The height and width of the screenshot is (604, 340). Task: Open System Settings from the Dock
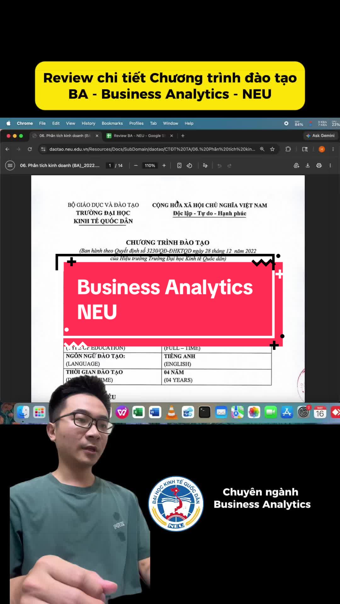(x=303, y=412)
